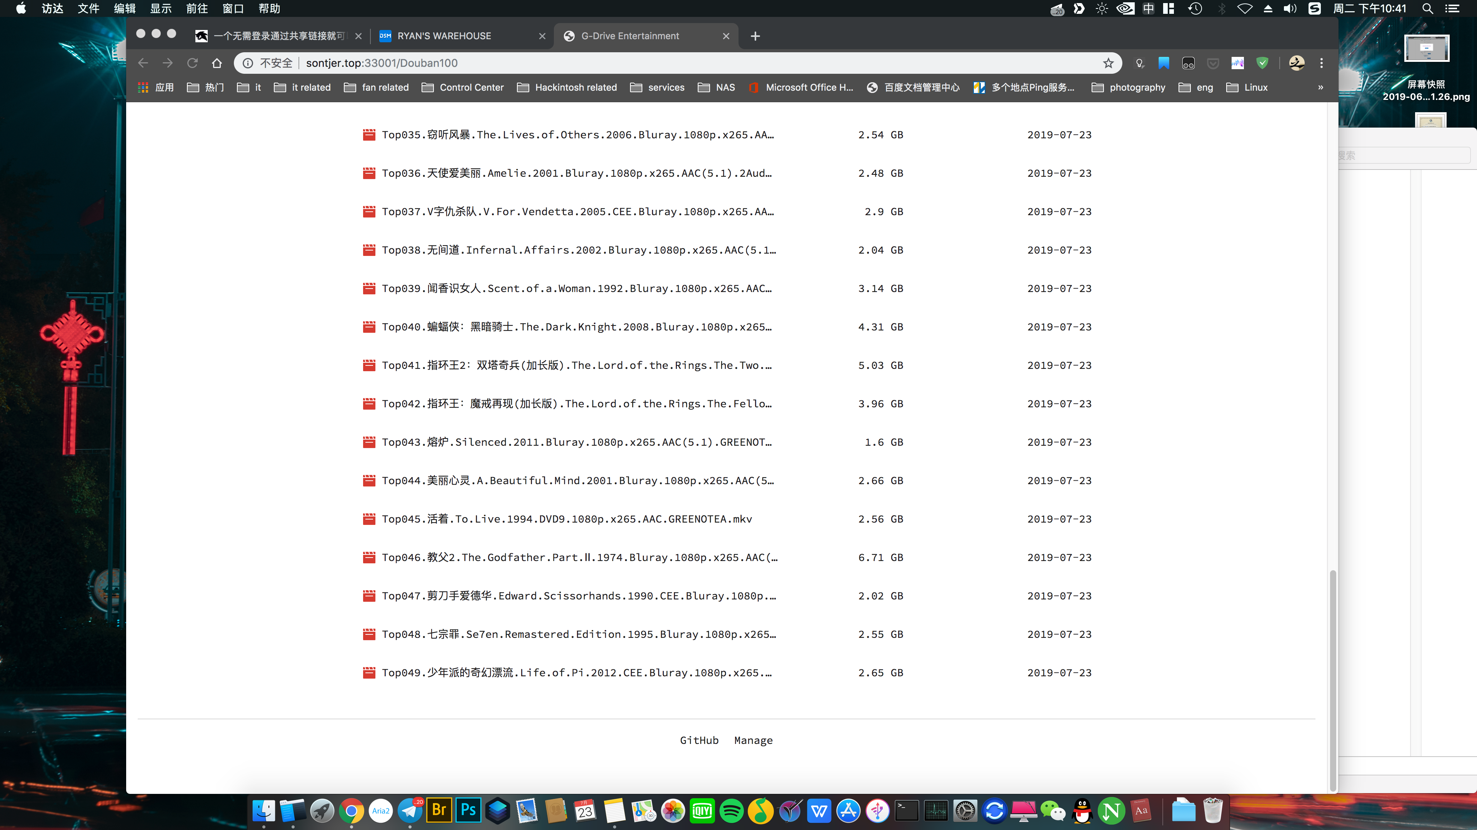Click the green shield extension icon
Viewport: 1477px width, 830px height.
tap(1262, 63)
